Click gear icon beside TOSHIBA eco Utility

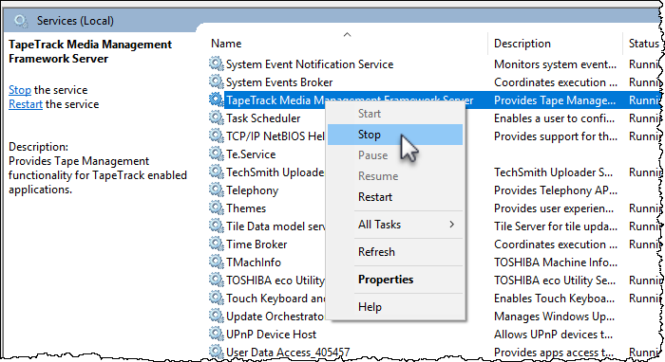(x=217, y=280)
